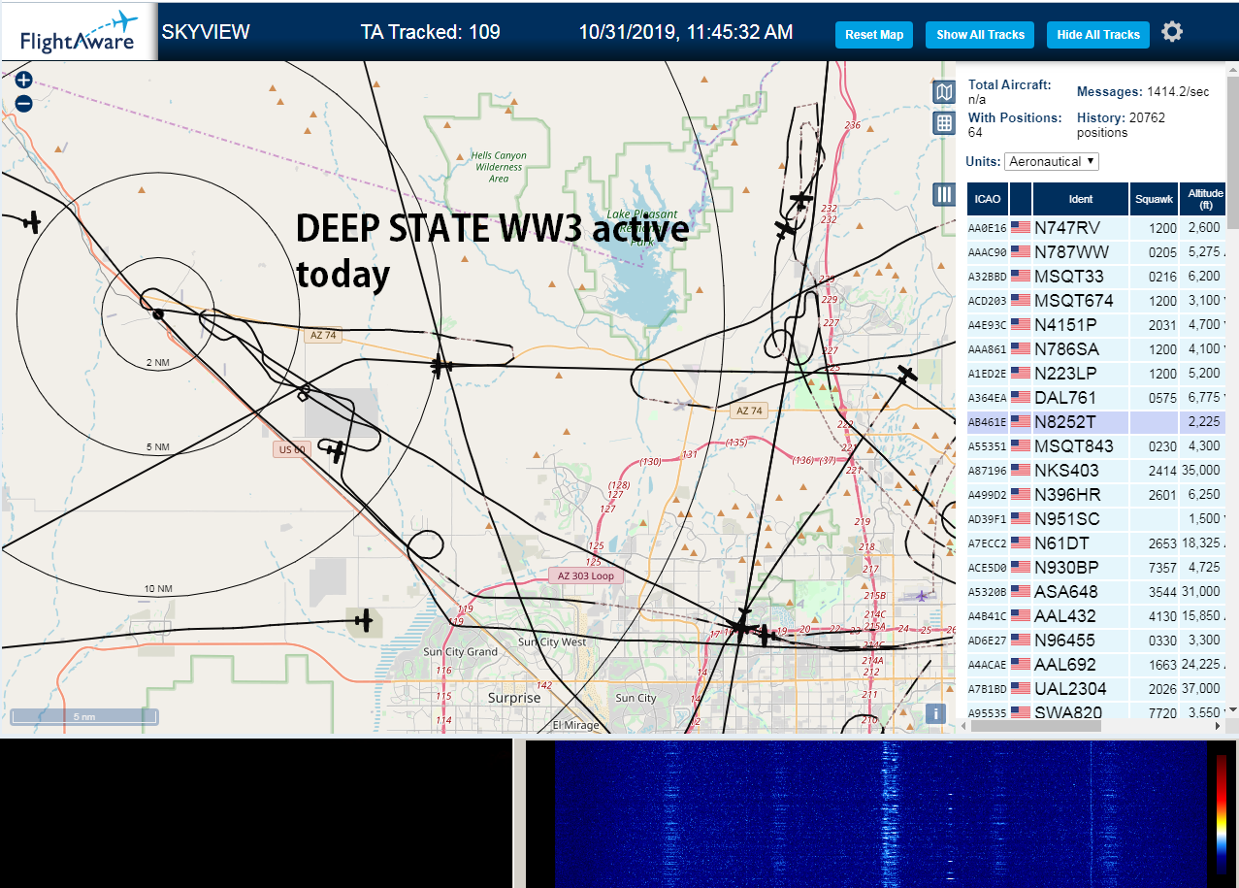This screenshot has height=888, width=1239.
Task: Select aircraft N951SC in list
Action: point(1096,518)
